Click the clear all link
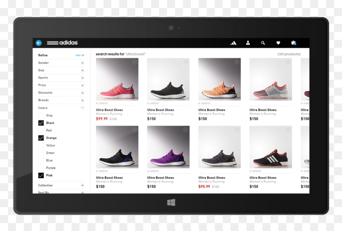Image resolution: width=342 pixels, height=231 pixels. coord(80,55)
